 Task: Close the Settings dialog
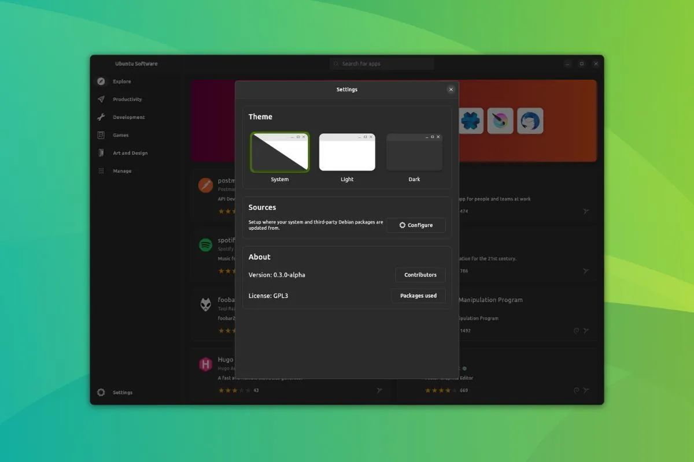click(x=451, y=90)
